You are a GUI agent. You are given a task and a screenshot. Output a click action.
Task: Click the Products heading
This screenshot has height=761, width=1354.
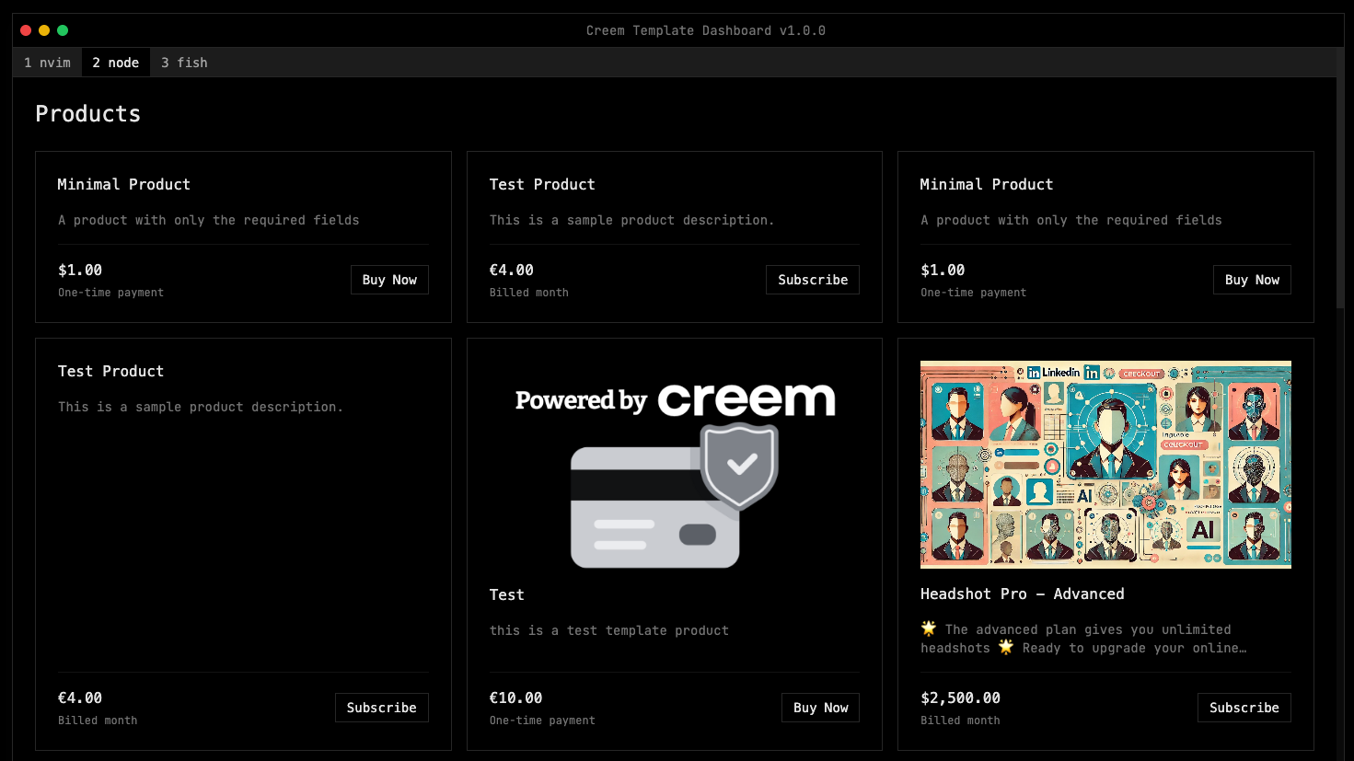coord(88,114)
